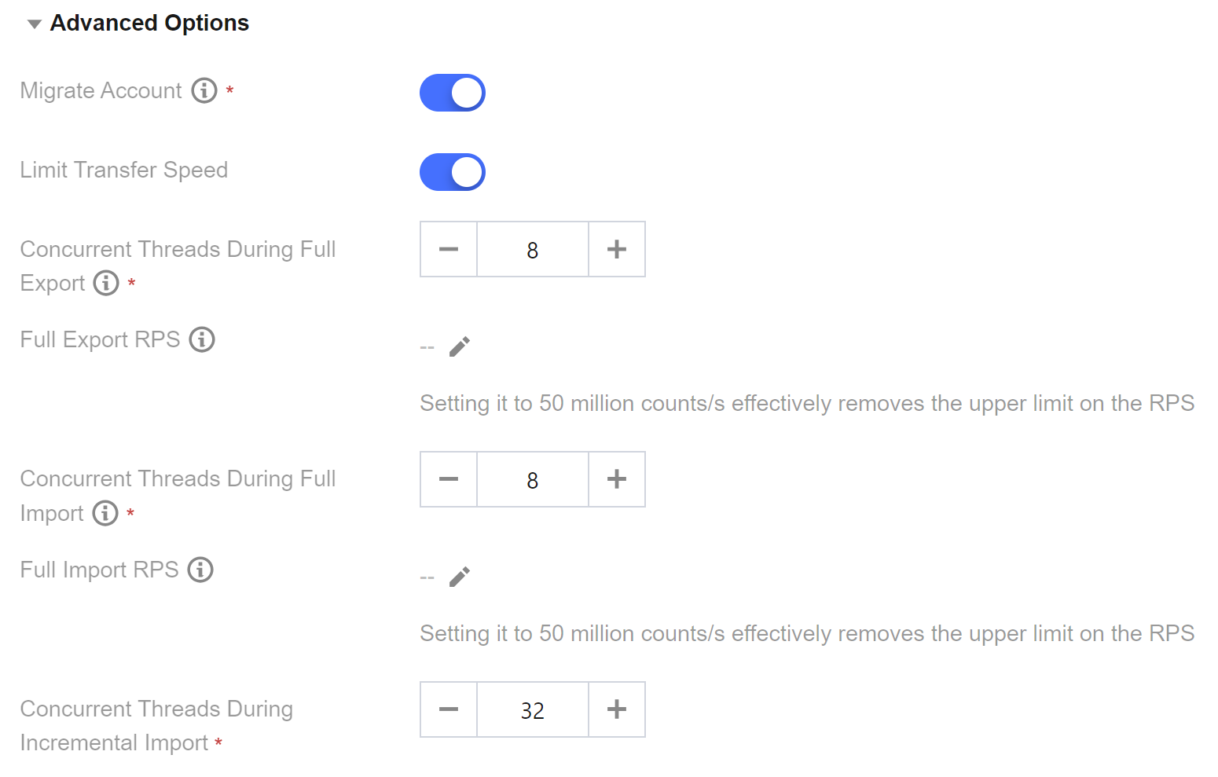Disable the Limit Transfer Speed switch
Screen dimensions: 1218x777
pos(453,172)
